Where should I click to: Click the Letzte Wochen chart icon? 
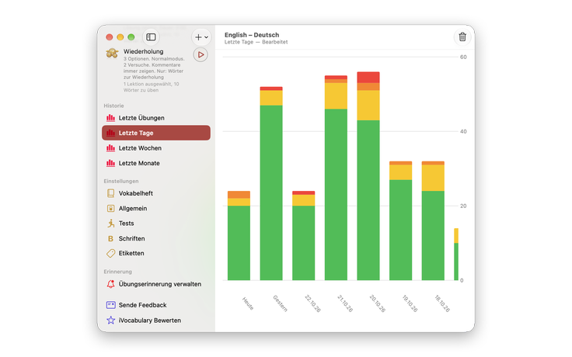110,148
